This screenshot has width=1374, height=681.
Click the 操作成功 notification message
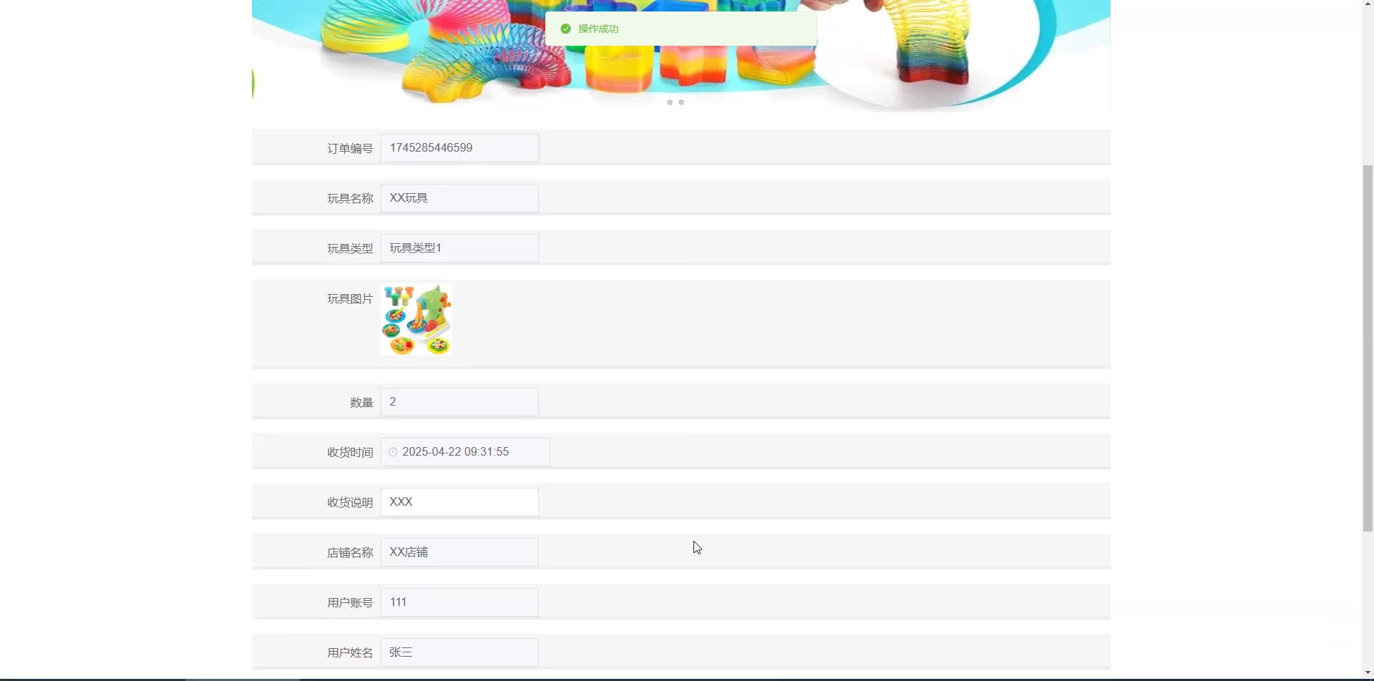pyautogui.click(x=681, y=29)
